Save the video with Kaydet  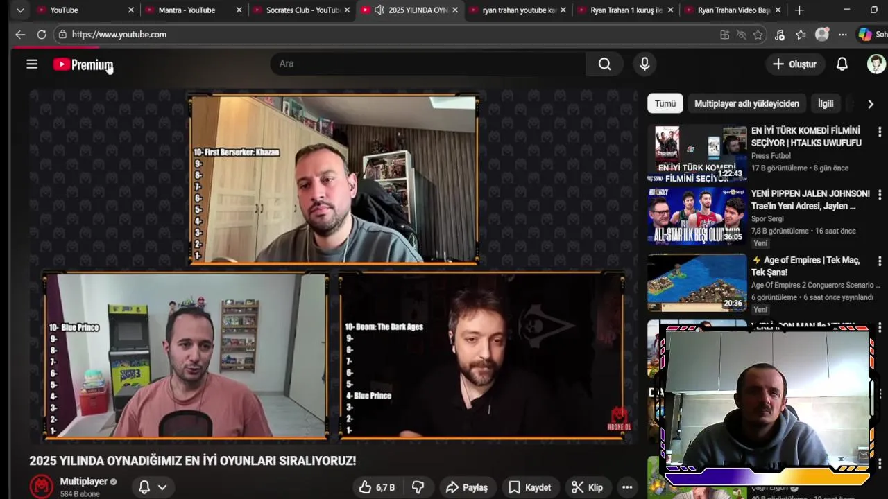pyautogui.click(x=530, y=487)
